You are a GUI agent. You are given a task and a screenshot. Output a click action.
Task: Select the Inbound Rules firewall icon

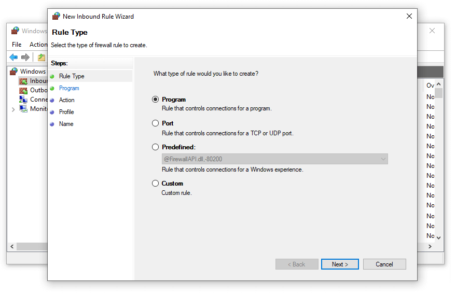click(x=23, y=81)
